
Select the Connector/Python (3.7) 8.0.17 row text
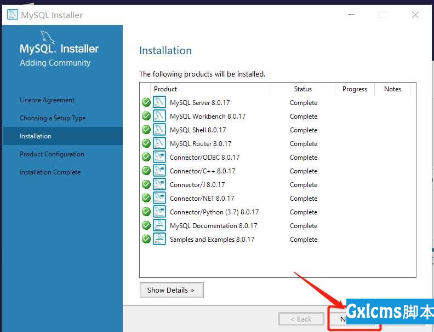[214, 212]
